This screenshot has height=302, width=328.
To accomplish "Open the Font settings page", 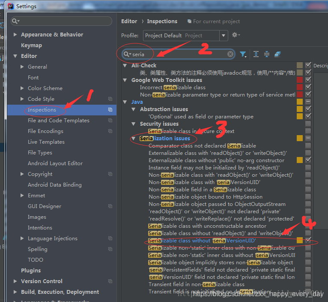I will pos(33,78).
